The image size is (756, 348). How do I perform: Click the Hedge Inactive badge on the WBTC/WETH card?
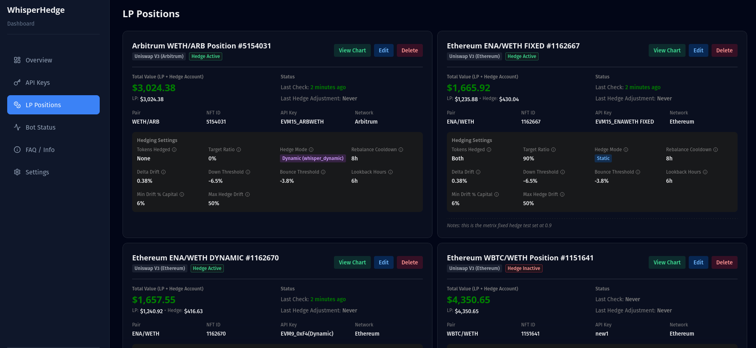[524, 268]
